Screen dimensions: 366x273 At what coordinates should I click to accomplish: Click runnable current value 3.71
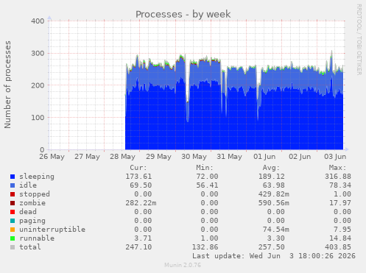point(143,238)
